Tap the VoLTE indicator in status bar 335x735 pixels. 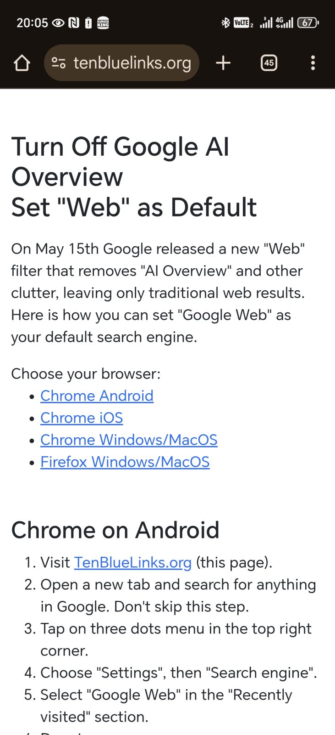click(243, 23)
